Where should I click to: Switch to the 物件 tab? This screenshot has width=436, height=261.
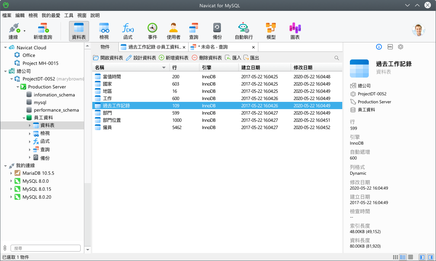pyautogui.click(x=105, y=47)
